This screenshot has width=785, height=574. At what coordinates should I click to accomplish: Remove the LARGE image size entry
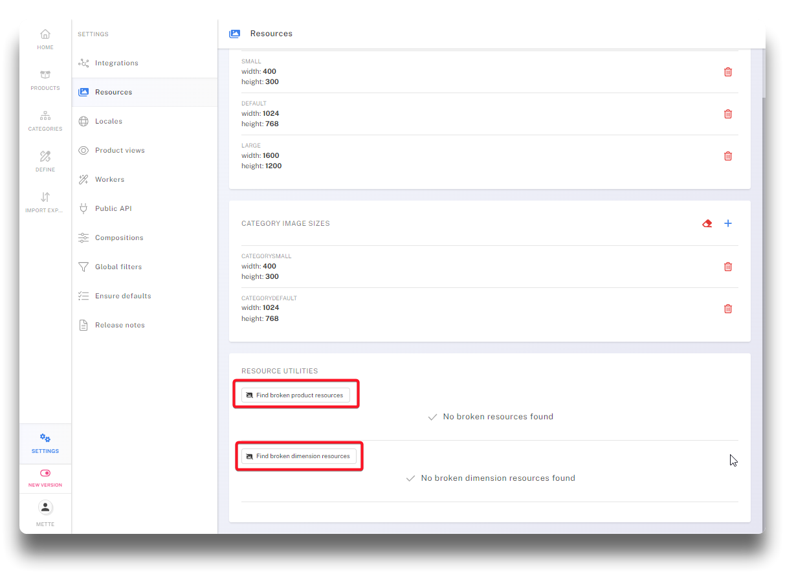(x=727, y=156)
